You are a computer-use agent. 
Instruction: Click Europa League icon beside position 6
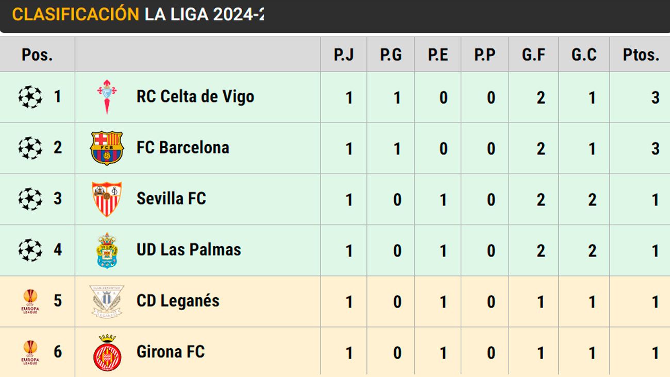(x=30, y=353)
